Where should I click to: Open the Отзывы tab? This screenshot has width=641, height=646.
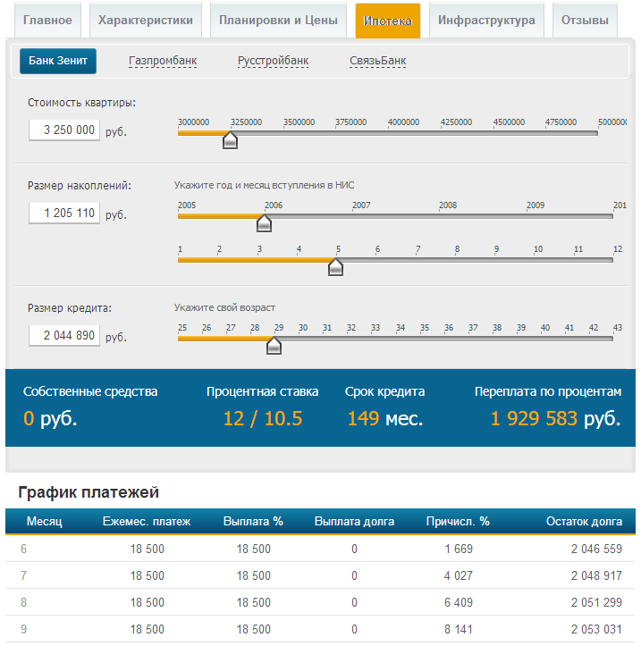585,20
